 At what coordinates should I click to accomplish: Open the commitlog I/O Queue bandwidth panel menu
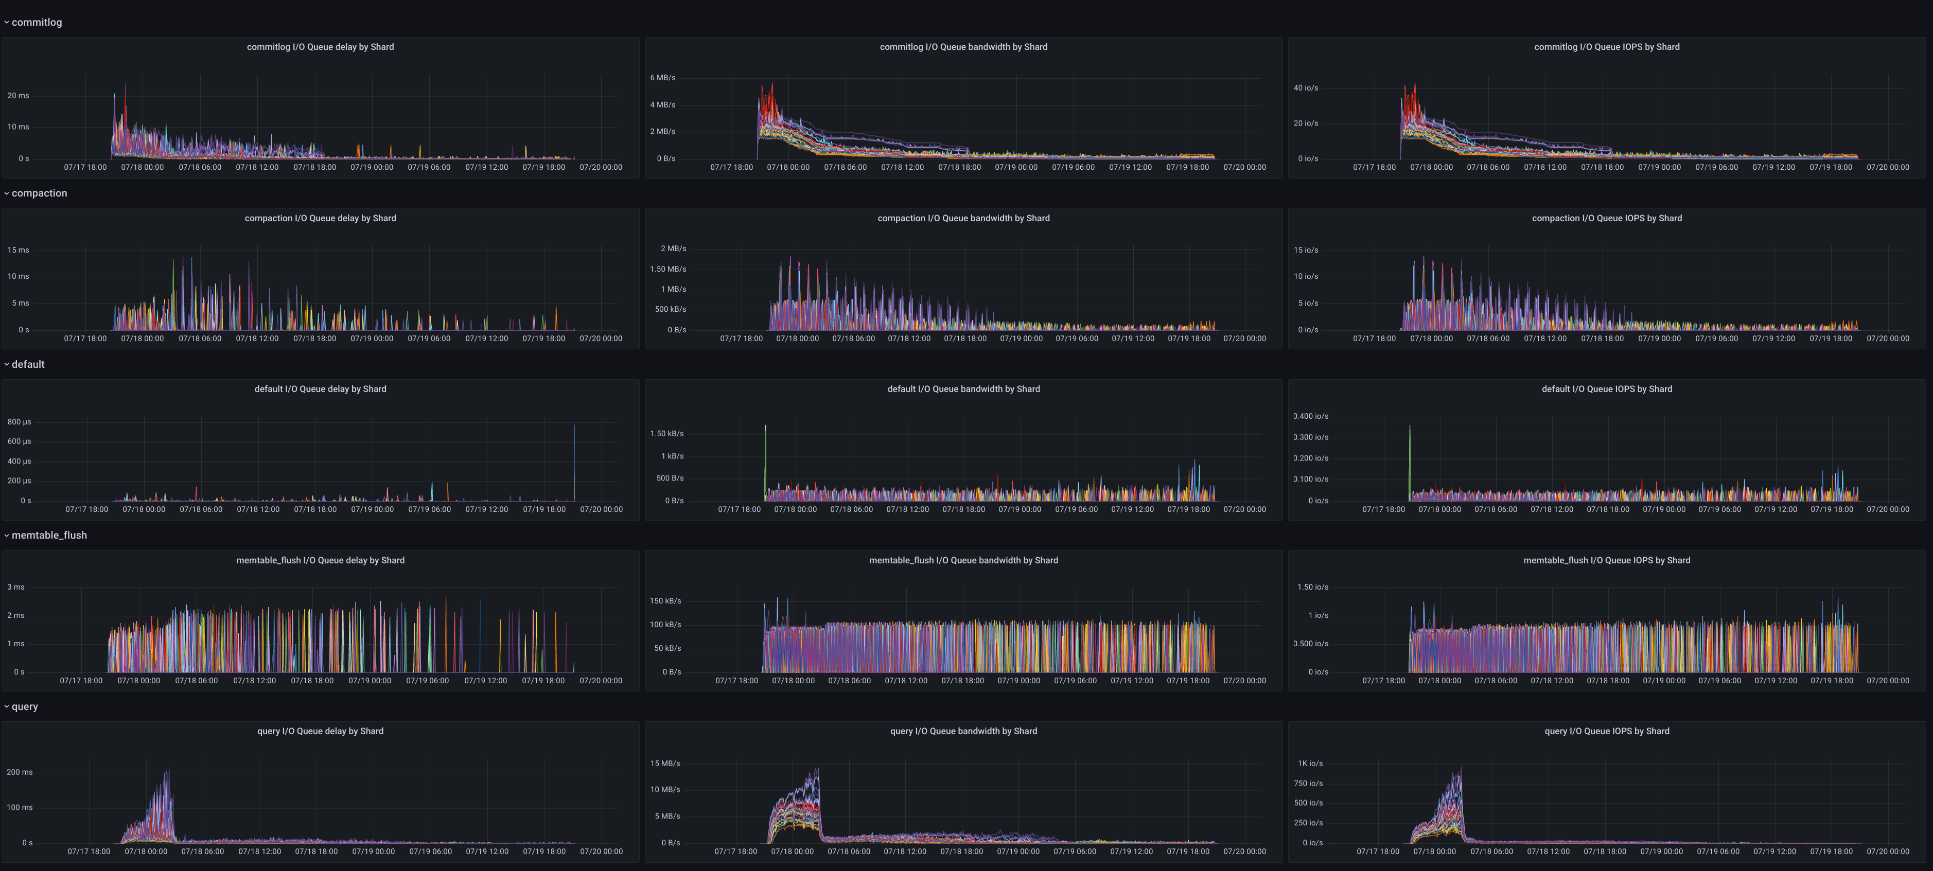[963, 46]
